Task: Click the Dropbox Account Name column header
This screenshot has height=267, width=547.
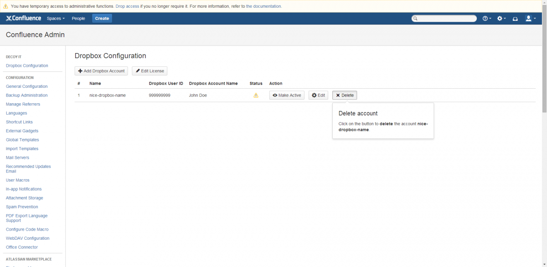Action: point(213,84)
